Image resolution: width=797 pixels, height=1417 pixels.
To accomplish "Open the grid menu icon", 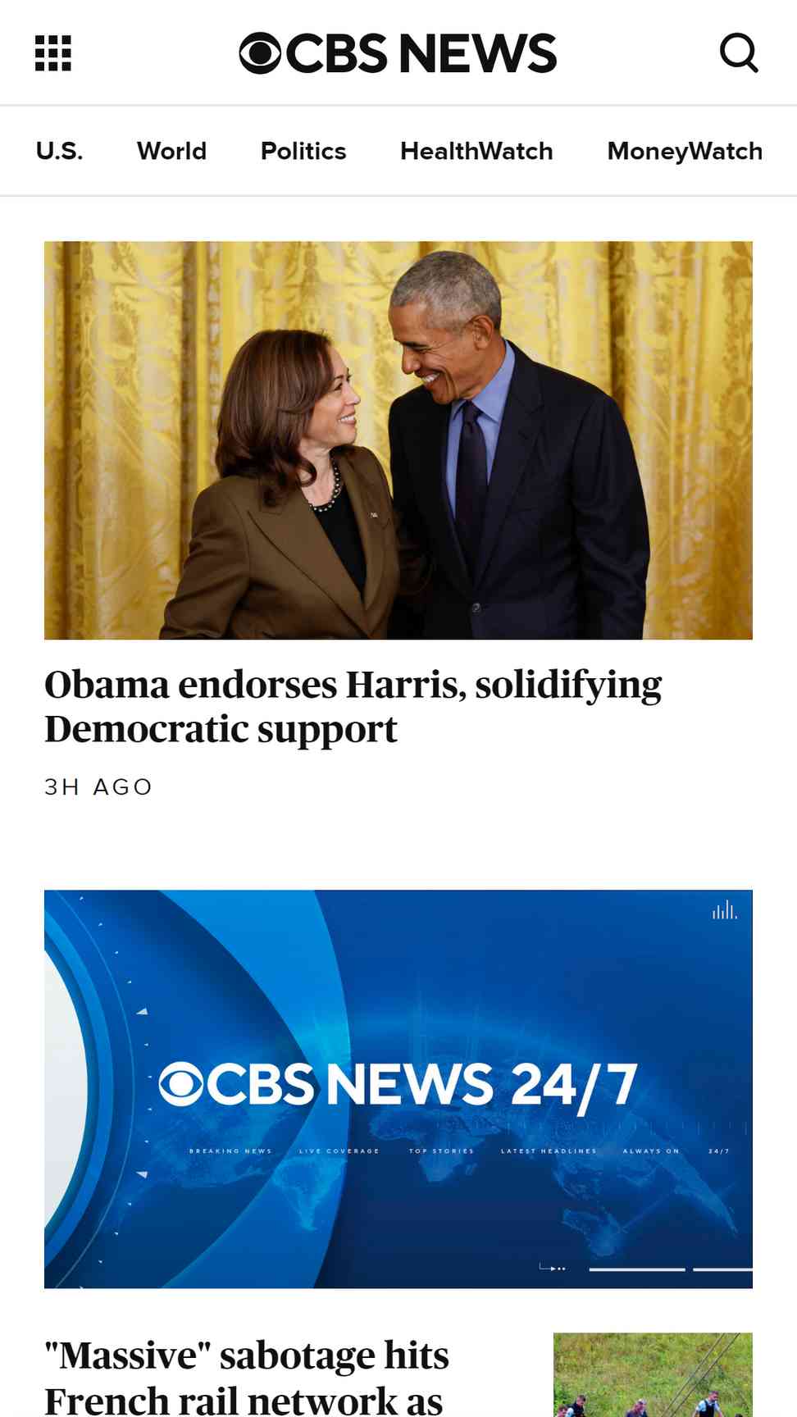I will pyautogui.click(x=53, y=53).
